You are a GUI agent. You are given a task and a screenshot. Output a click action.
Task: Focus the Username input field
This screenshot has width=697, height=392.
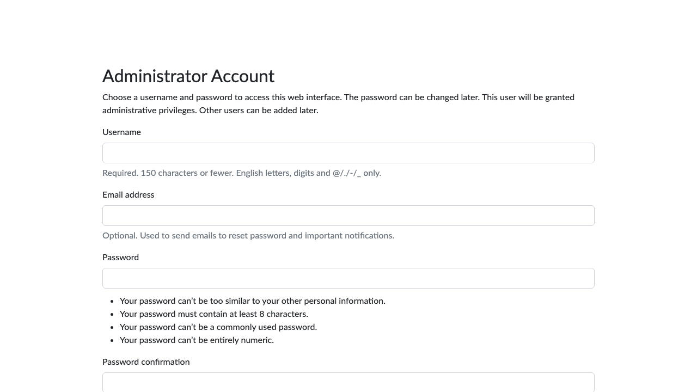tap(348, 153)
